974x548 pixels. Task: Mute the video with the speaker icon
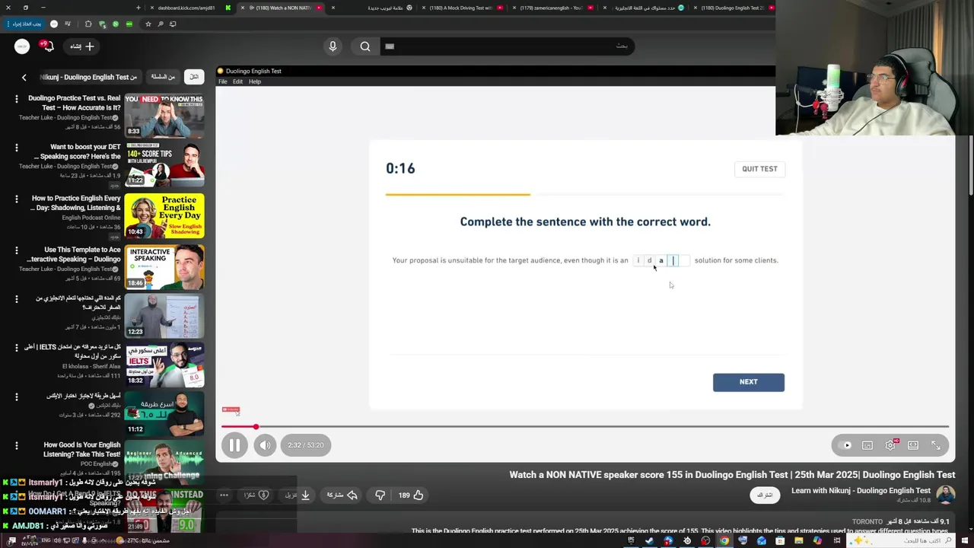pos(265,445)
